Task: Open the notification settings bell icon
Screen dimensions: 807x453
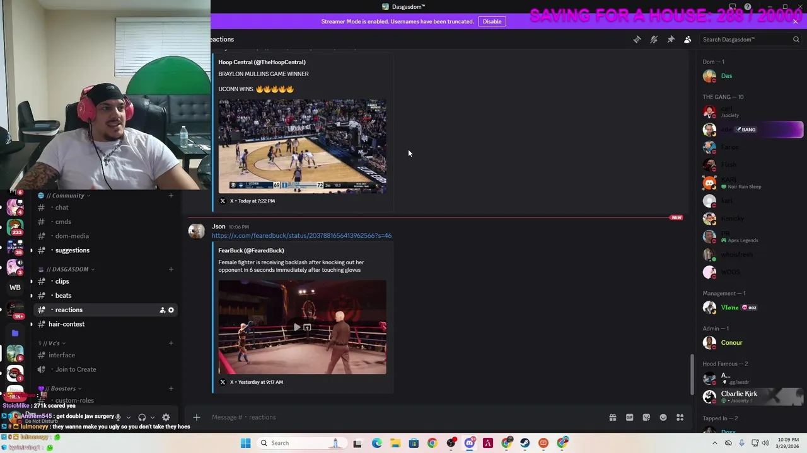Action: (x=654, y=39)
